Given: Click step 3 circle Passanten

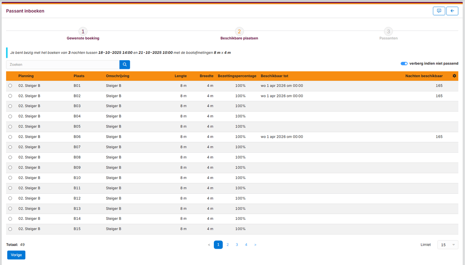Looking at the screenshot, I should 388,32.
